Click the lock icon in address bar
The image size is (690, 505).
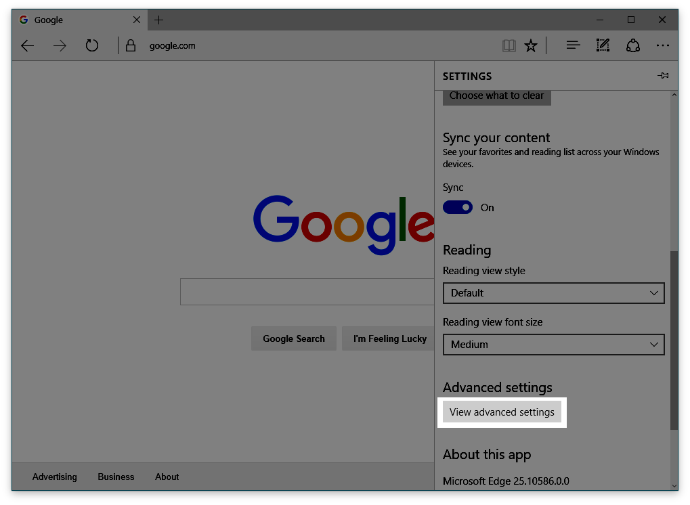coord(131,46)
